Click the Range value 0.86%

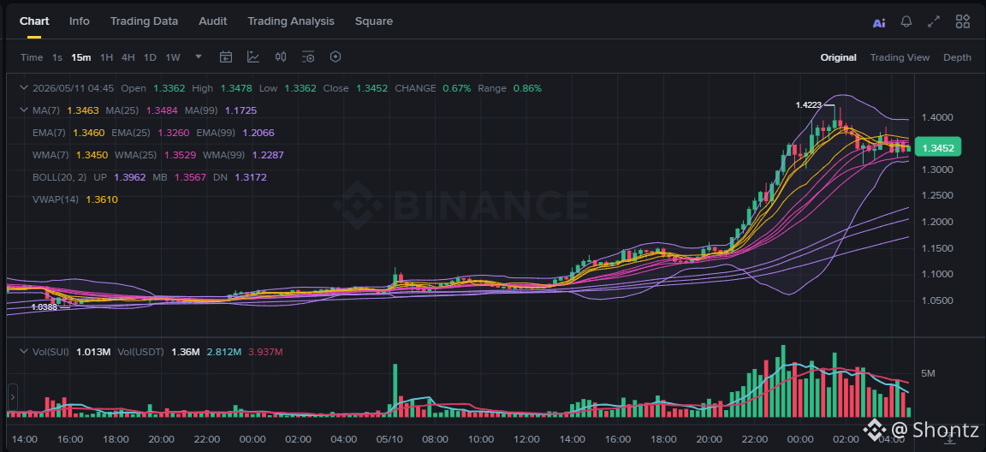coord(527,88)
